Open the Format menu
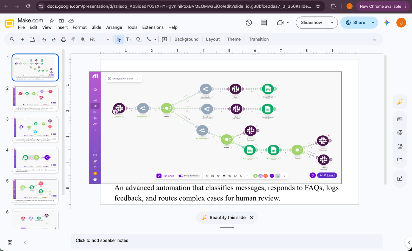Viewport: 412px width, 251px height. pos(80,27)
